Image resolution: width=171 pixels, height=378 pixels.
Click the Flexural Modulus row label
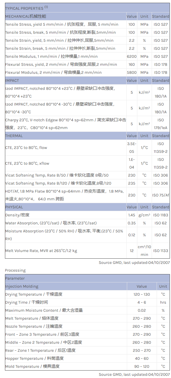pyautogui.click(x=53, y=72)
